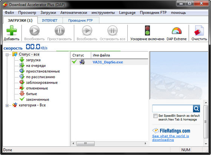The image size is (211, 155).
Task: Click the отмененные red cross icon
Action: [x=22, y=88]
